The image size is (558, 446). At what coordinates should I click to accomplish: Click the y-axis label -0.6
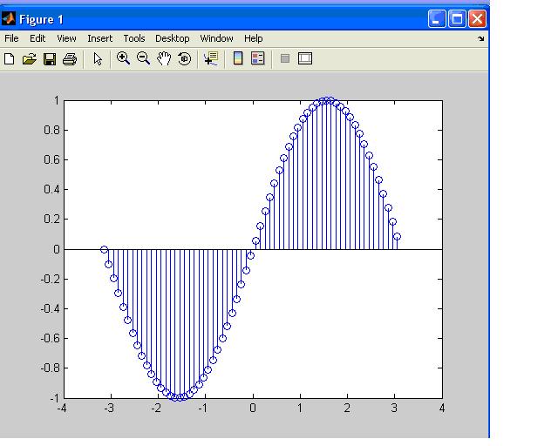(x=51, y=338)
